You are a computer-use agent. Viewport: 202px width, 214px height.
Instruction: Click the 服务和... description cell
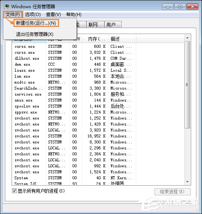pyautogui.click(x=120, y=94)
